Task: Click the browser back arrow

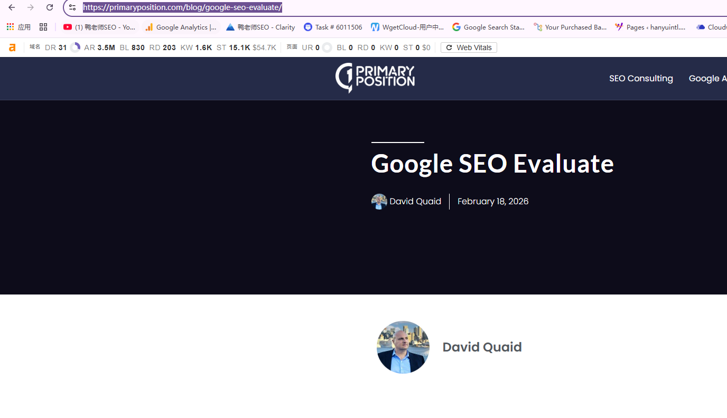Action: tap(12, 7)
